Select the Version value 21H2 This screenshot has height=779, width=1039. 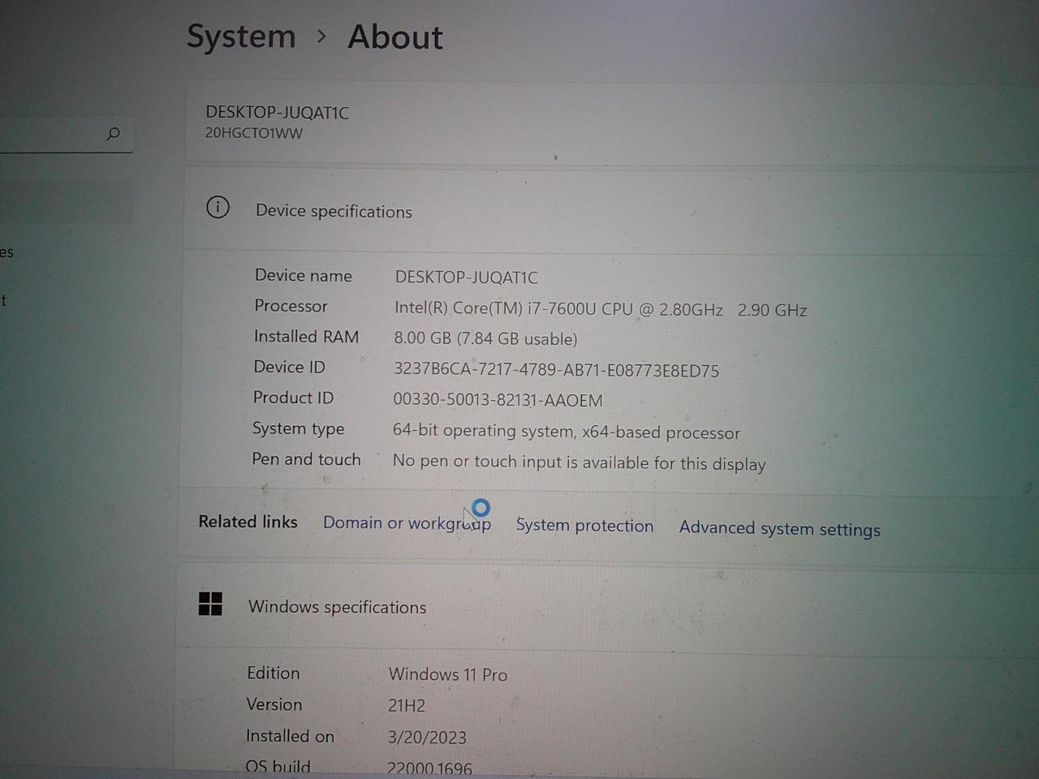(407, 705)
